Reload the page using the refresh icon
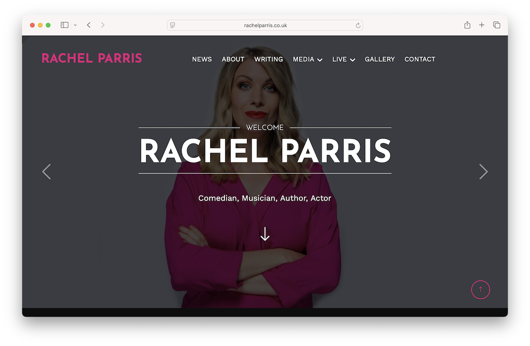530x346 pixels. point(357,25)
